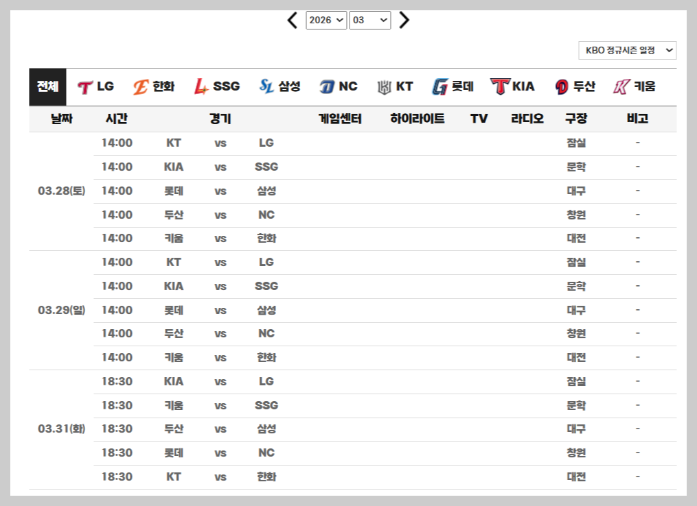697x506 pixels.
Task: Click the 게임센터 column header
Action: (x=340, y=119)
